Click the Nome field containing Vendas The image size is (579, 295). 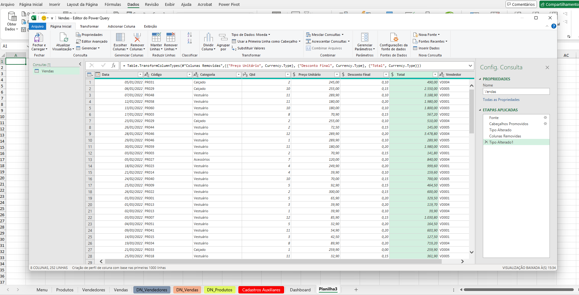click(x=516, y=92)
